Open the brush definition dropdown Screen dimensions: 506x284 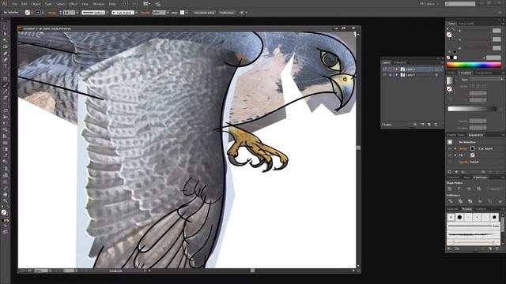tap(137, 13)
